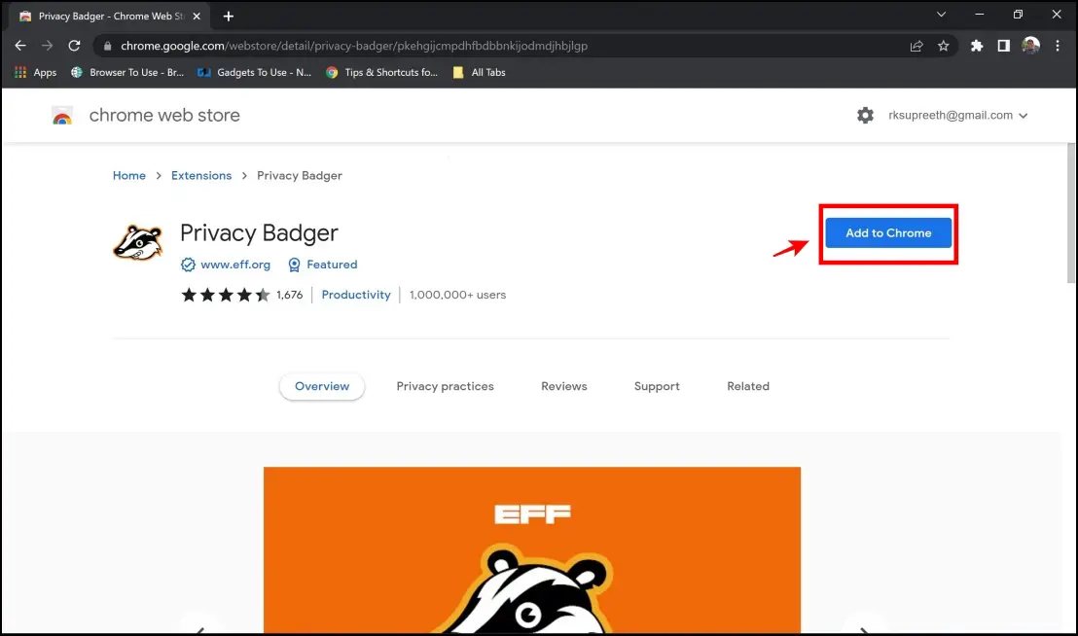The width and height of the screenshot is (1078, 636).
Task: Bookmark this tab with the star icon
Action: point(944,46)
